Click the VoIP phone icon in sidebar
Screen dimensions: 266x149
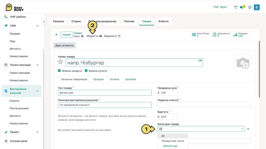coord(6,17)
